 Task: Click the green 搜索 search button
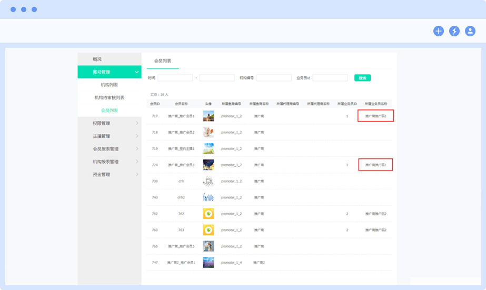(x=362, y=78)
